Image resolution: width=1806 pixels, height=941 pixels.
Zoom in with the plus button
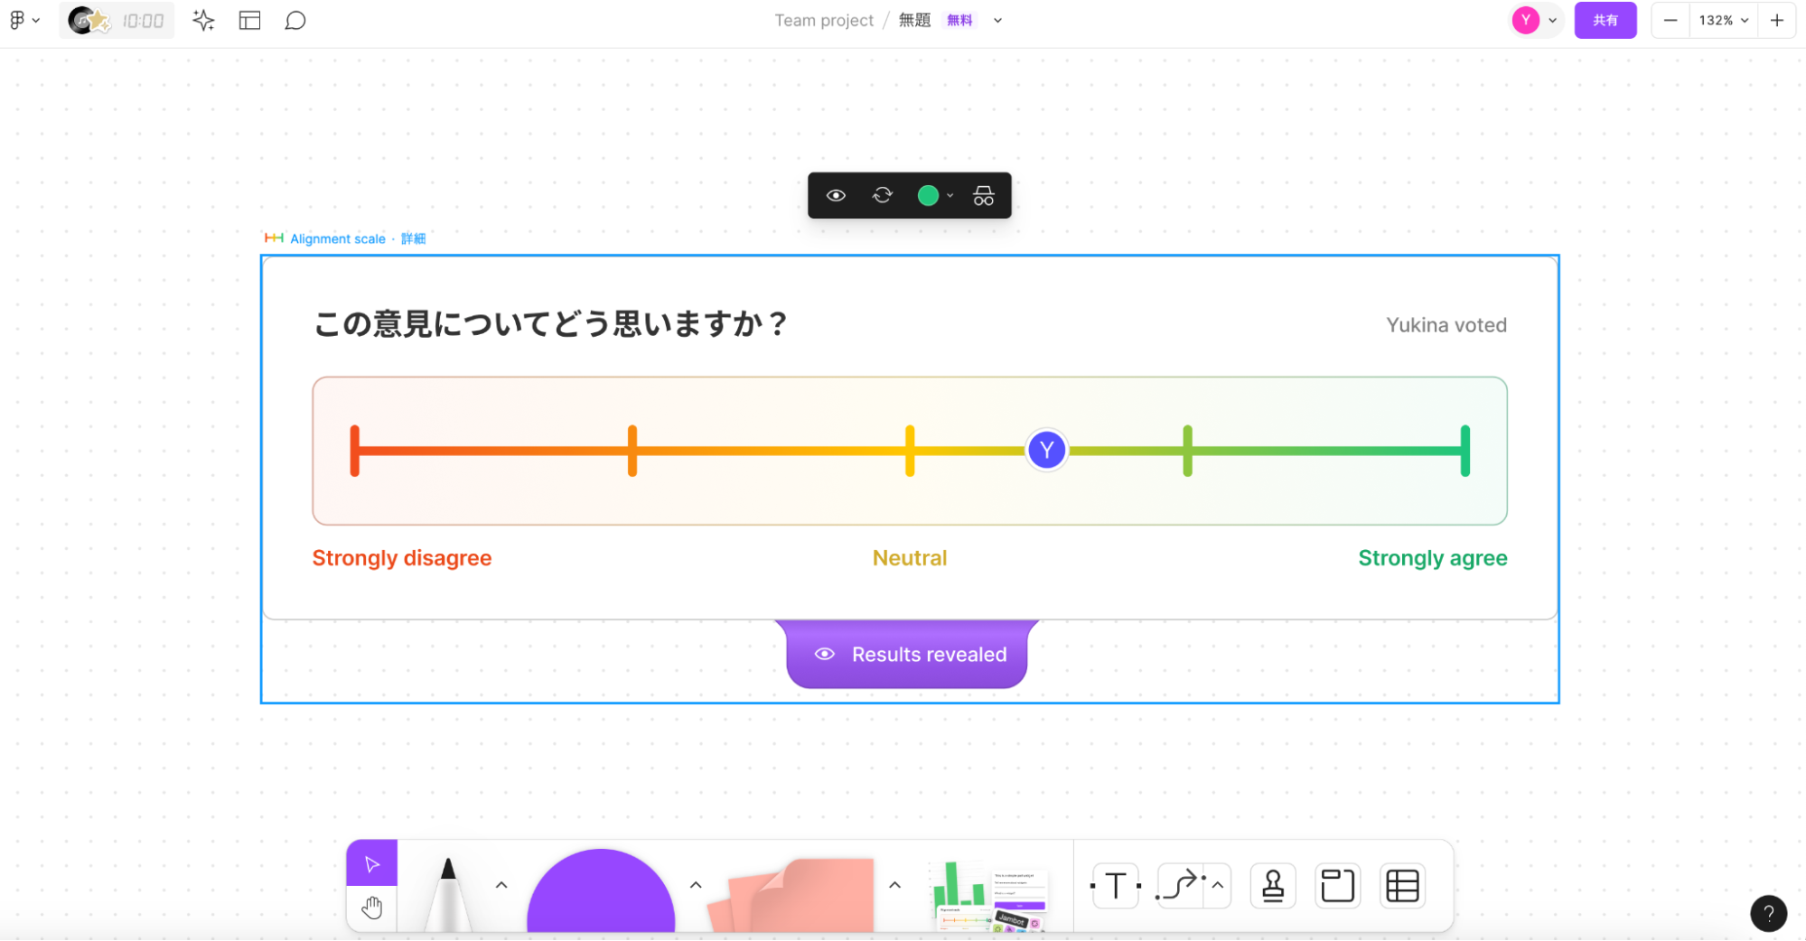coord(1777,20)
